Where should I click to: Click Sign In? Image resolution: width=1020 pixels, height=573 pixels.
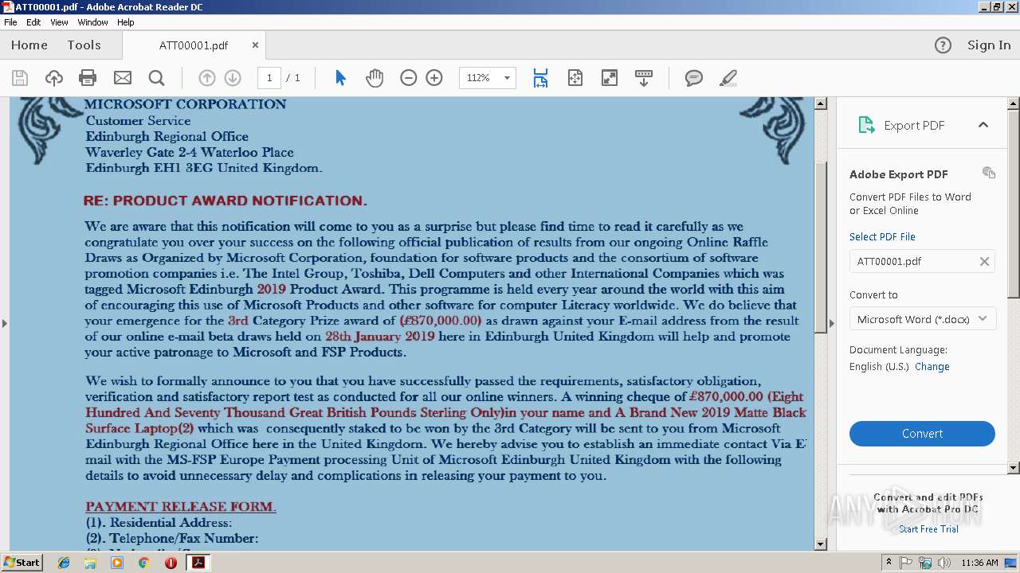(x=989, y=45)
